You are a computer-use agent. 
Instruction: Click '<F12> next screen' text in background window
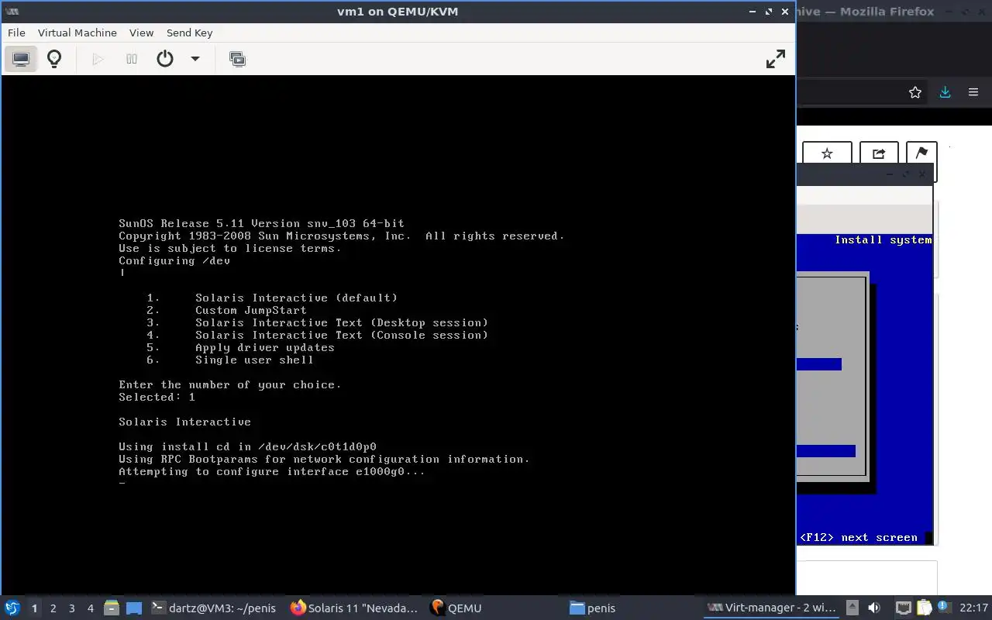(x=859, y=537)
